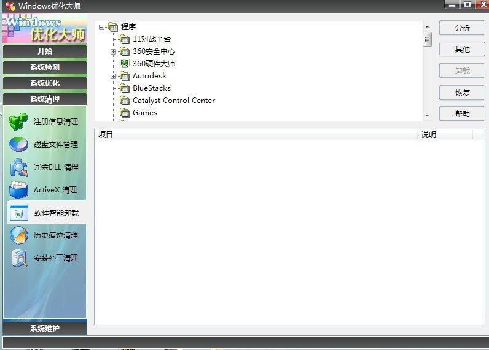Screen dimensions: 489x350
Task: Select the 360硬件大师 tree entry text
Action: (x=154, y=64)
